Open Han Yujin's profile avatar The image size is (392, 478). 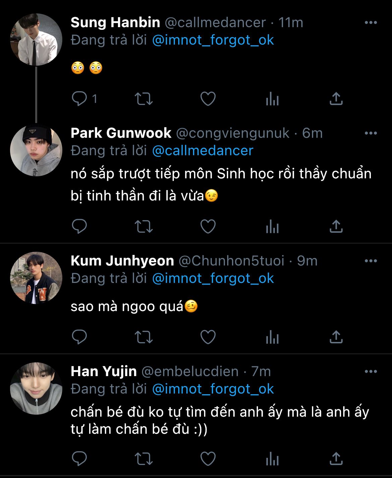pos(36,389)
